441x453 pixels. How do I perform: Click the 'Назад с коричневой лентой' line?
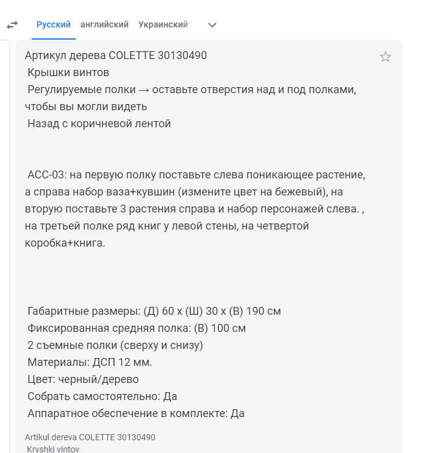pyautogui.click(x=99, y=124)
